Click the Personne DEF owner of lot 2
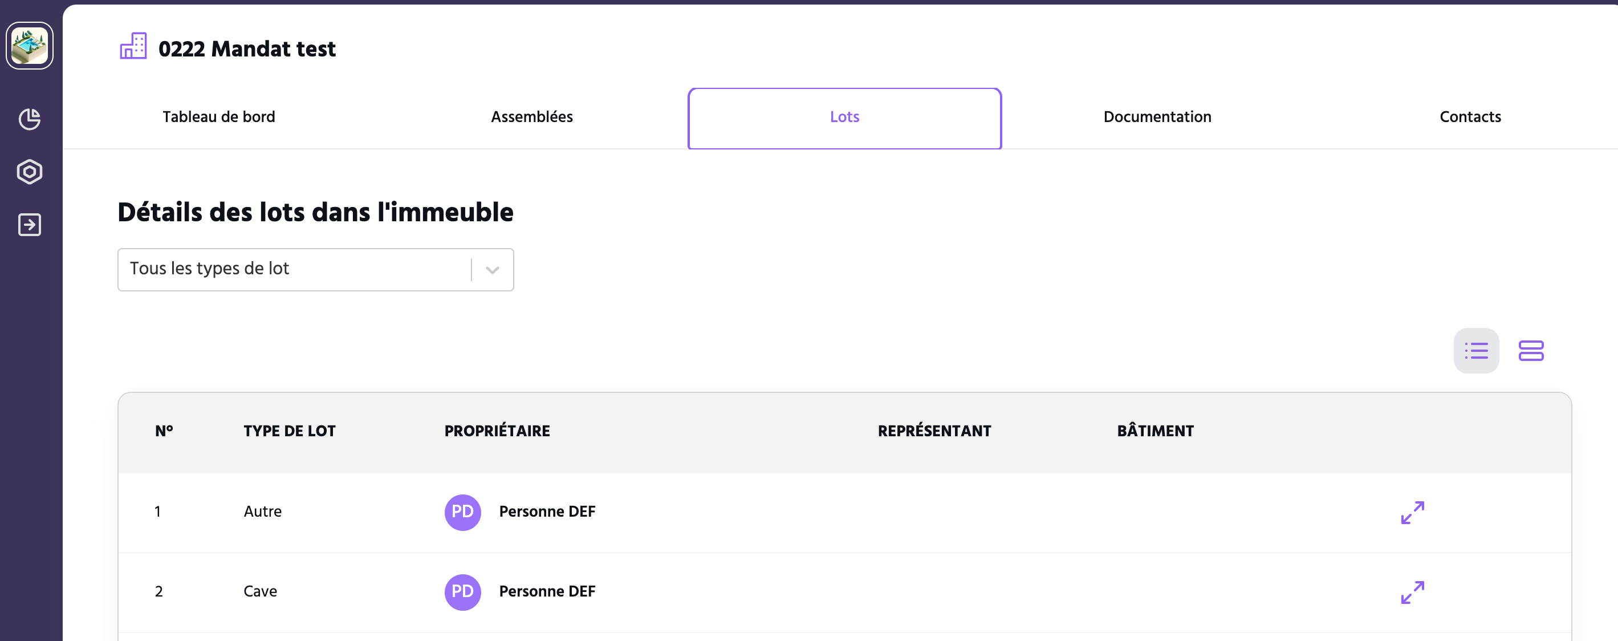This screenshot has height=641, width=1618. 547,591
